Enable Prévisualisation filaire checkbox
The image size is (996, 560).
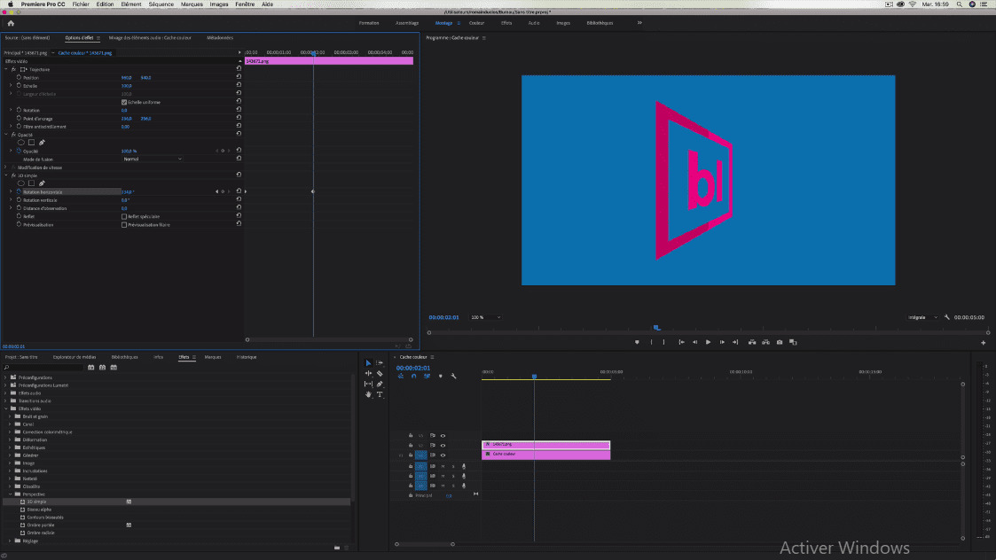pyautogui.click(x=124, y=225)
